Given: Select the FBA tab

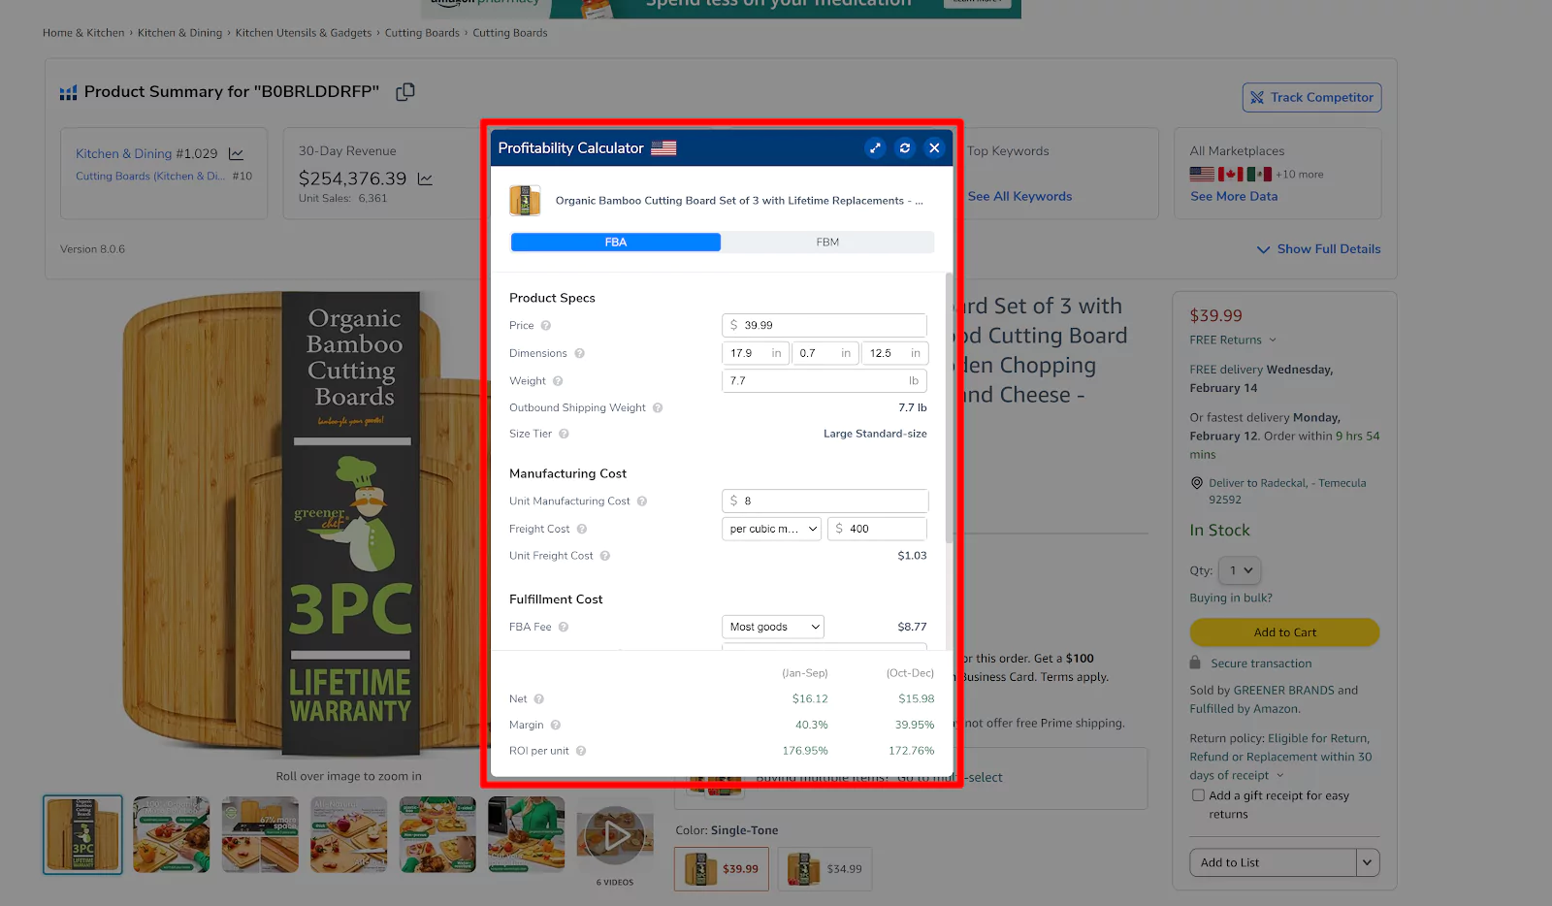Looking at the screenshot, I should point(616,243).
